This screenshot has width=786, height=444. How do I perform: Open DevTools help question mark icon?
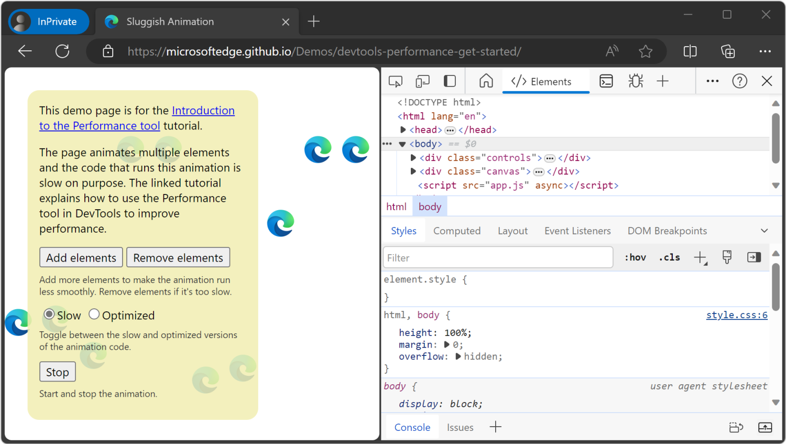[x=740, y=81]
